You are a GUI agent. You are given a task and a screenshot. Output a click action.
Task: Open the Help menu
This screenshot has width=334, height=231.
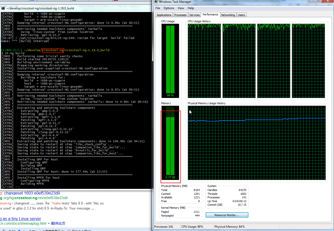[x=191, y=8]
